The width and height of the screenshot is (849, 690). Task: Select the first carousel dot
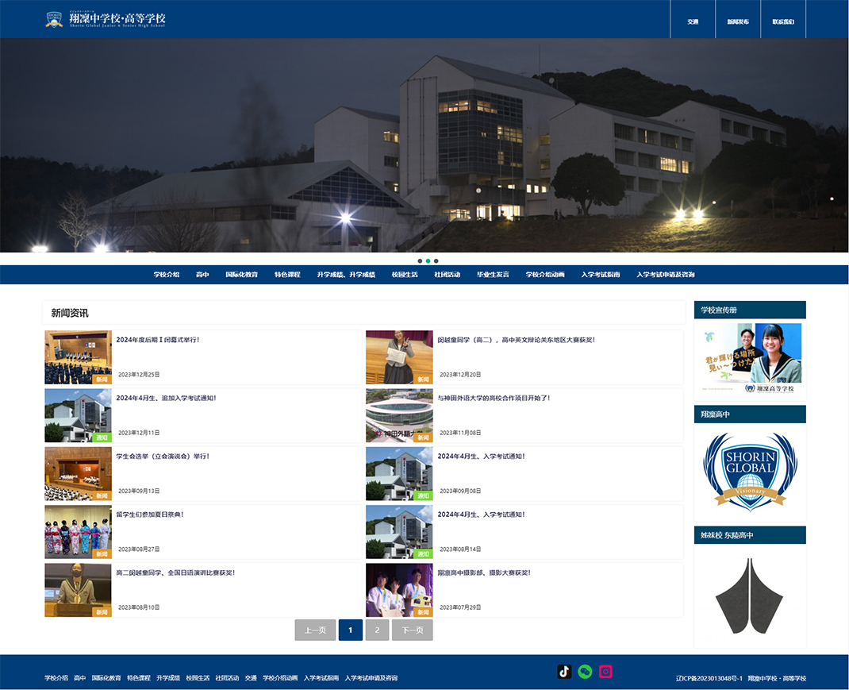[x=420, y=260]
